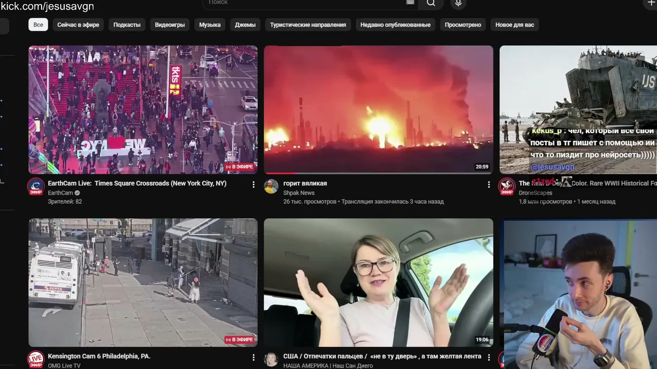This screenshot has height=369, width=657.
Task: Filter by Туристические направления
Action: click(308, 25)
